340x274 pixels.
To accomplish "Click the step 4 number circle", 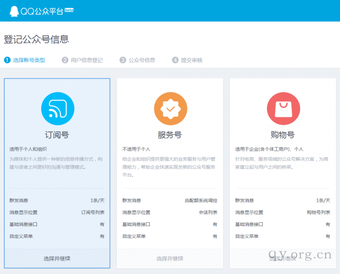I will (175, 60).
